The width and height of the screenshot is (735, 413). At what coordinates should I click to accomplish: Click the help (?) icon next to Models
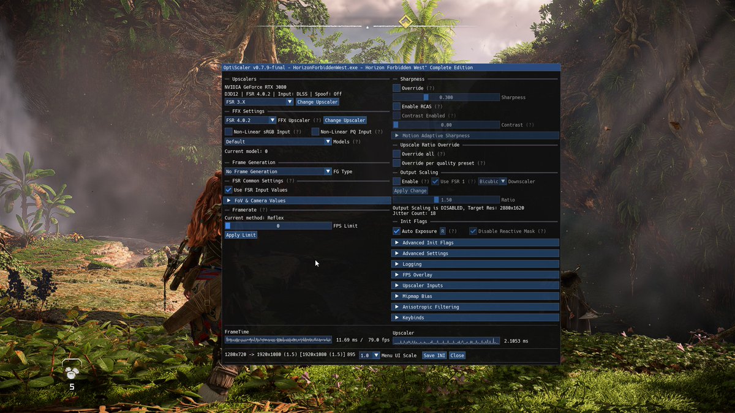click(x=356, y=142)
